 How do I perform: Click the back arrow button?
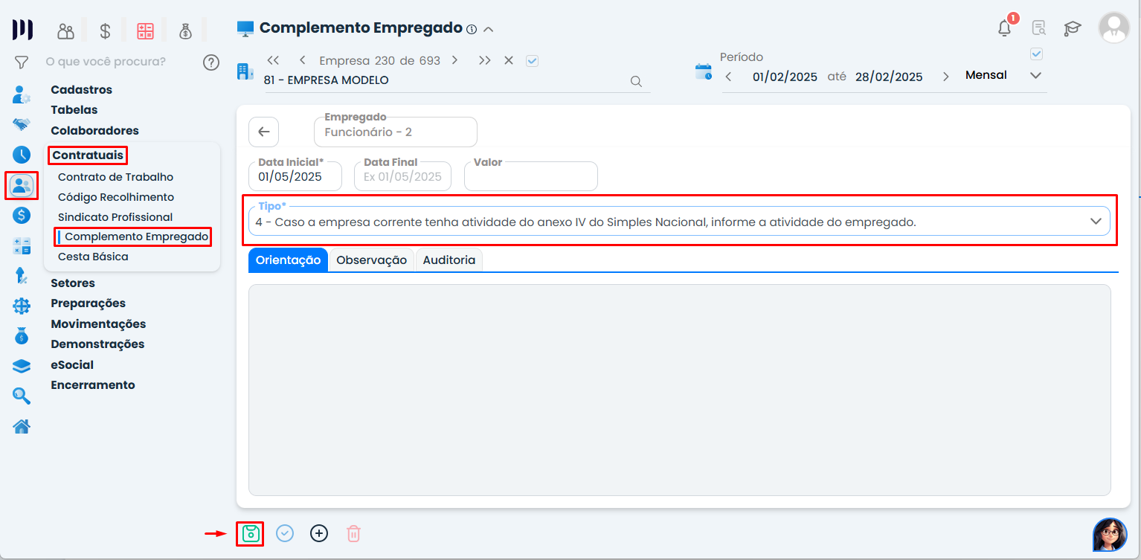click(263, 132)
